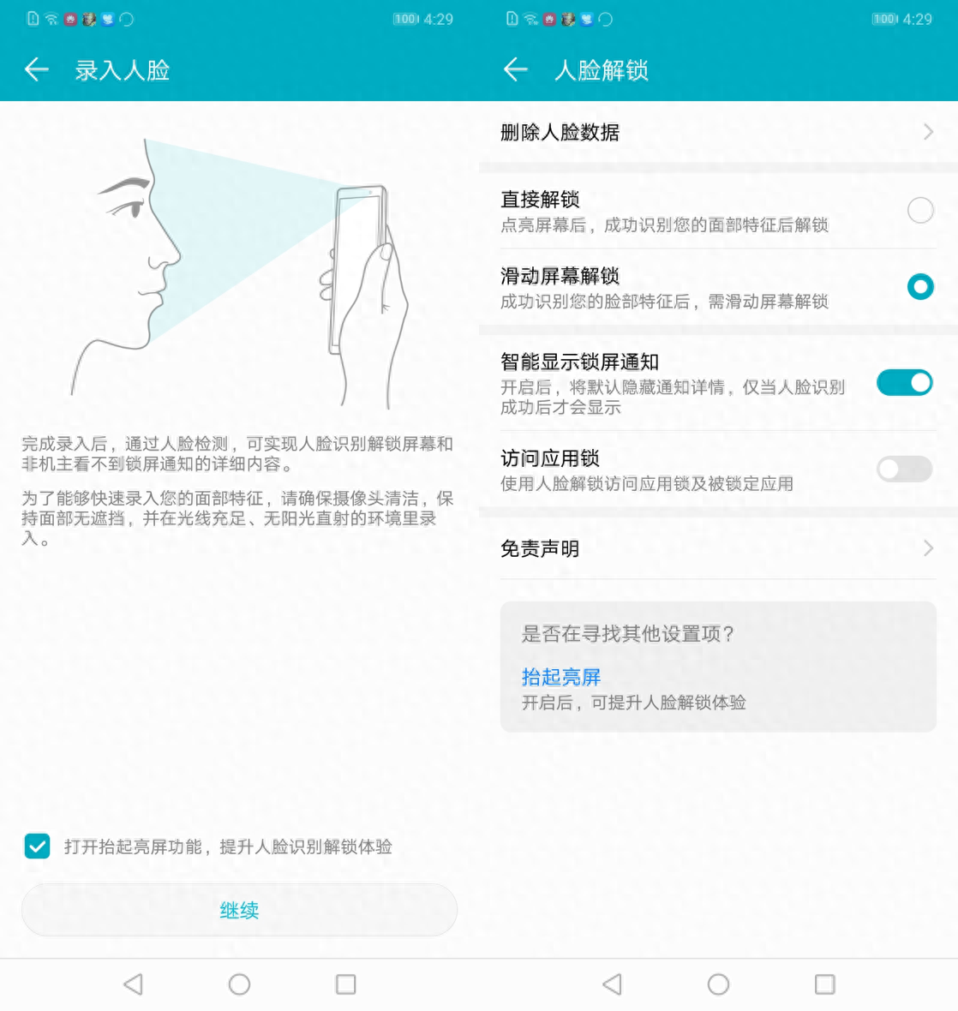Open the 抬起亮屏 suggestion link

tap(561, 677)
